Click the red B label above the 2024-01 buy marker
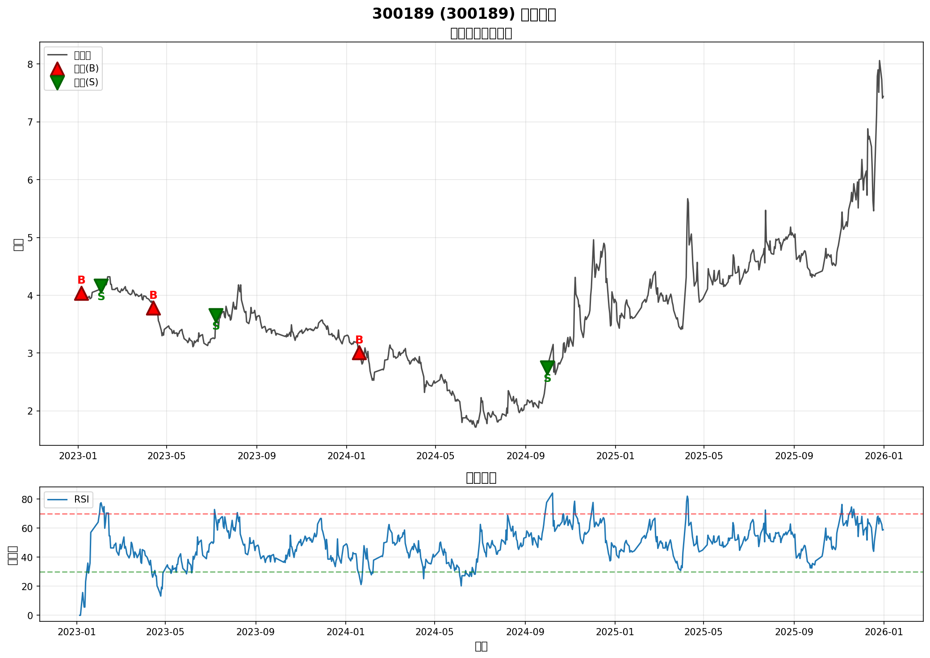The image size is (930, 658). (359, 340)
